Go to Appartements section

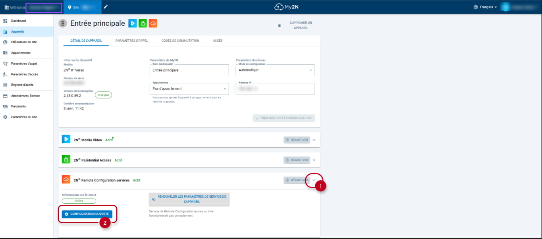pos(27,53)
